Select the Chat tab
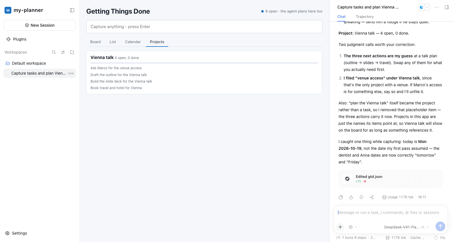This screenshot has width=454, height=242. [x=341, y=17]
